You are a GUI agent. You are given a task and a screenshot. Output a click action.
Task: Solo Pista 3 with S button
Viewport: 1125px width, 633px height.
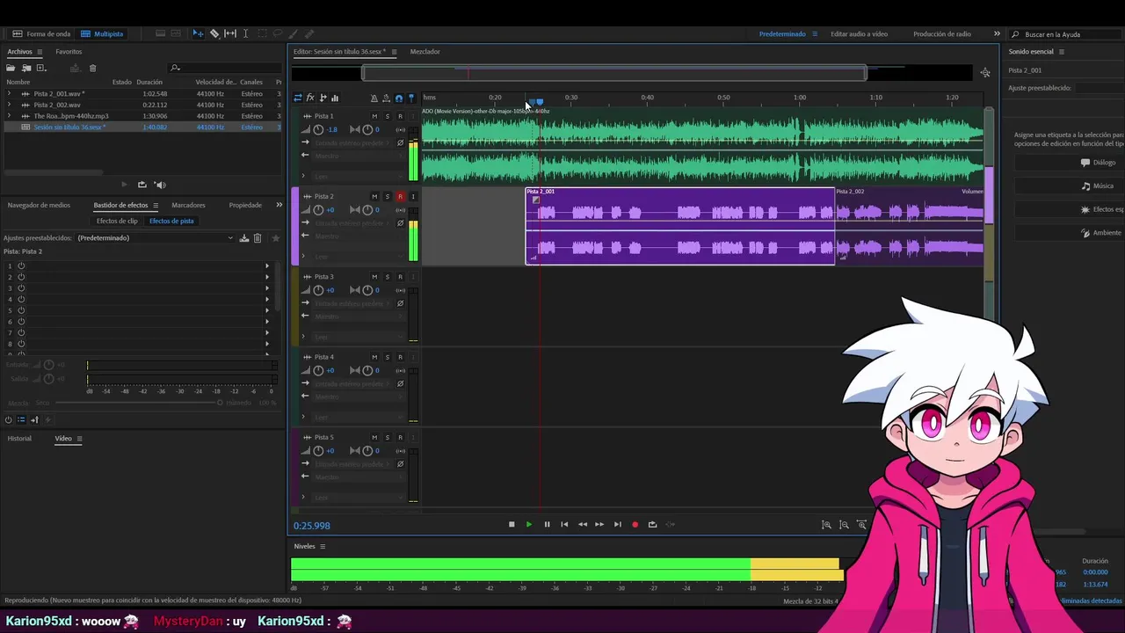pyautogui.click(x=387, y=277)
